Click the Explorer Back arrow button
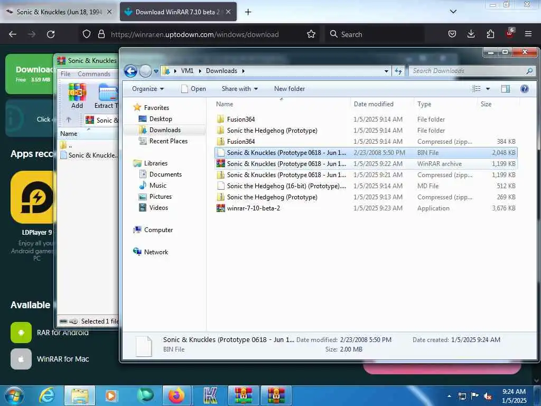Image resolution: width=541 pixels, height=406 pixels. point(130,71)
